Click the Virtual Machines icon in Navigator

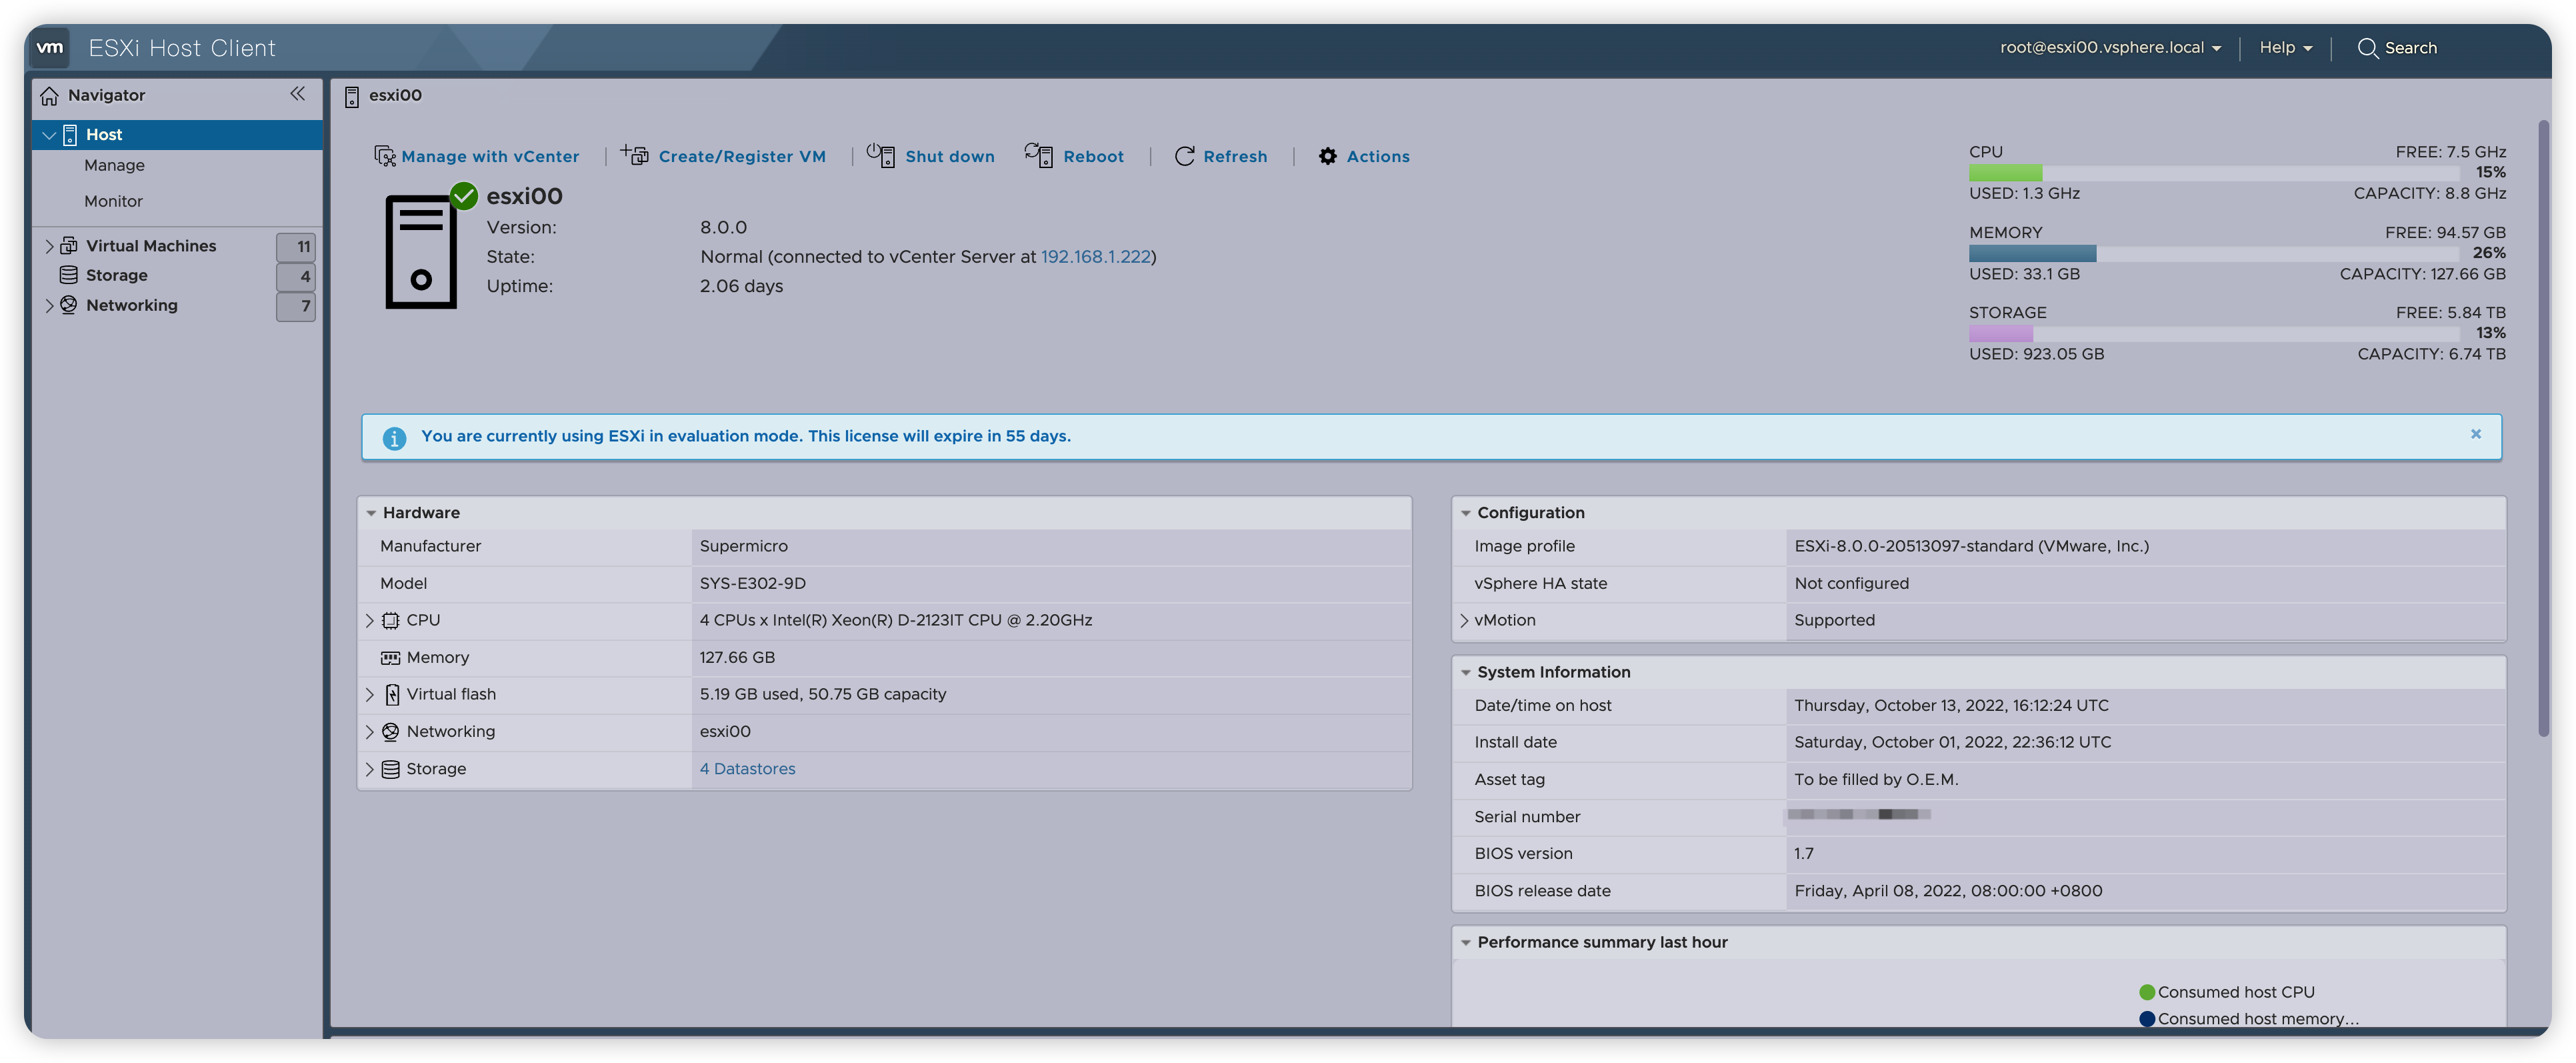coord(69,245)
